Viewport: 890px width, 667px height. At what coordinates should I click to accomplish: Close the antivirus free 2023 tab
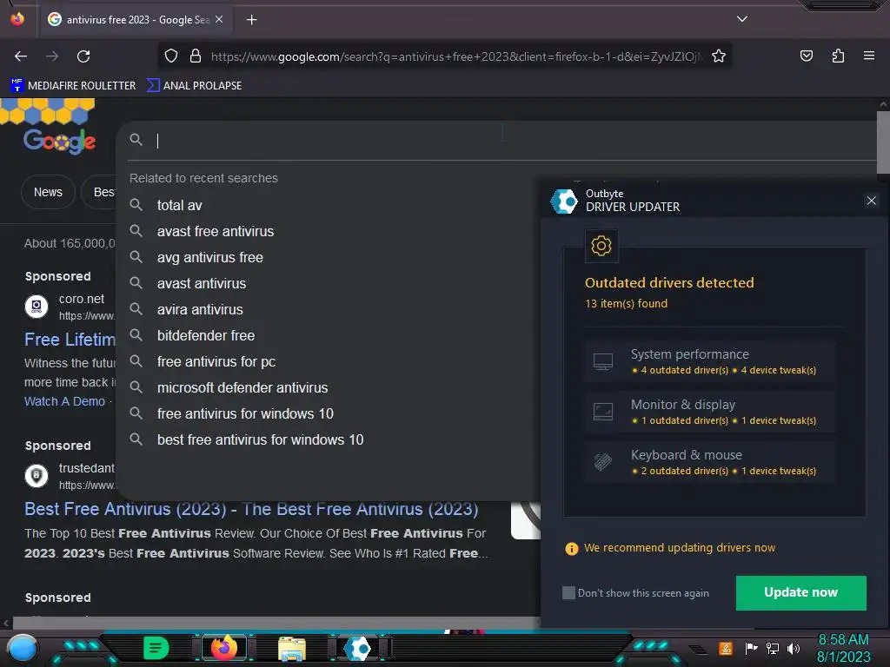tap(219, 19)
